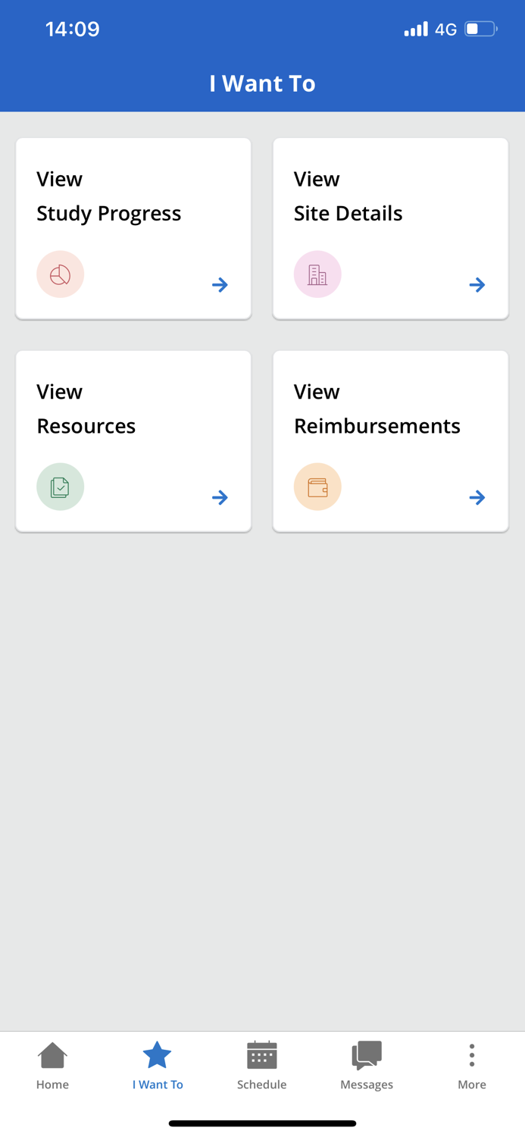Tap the orange wallet Reimbursements icon

pos(317,487)
